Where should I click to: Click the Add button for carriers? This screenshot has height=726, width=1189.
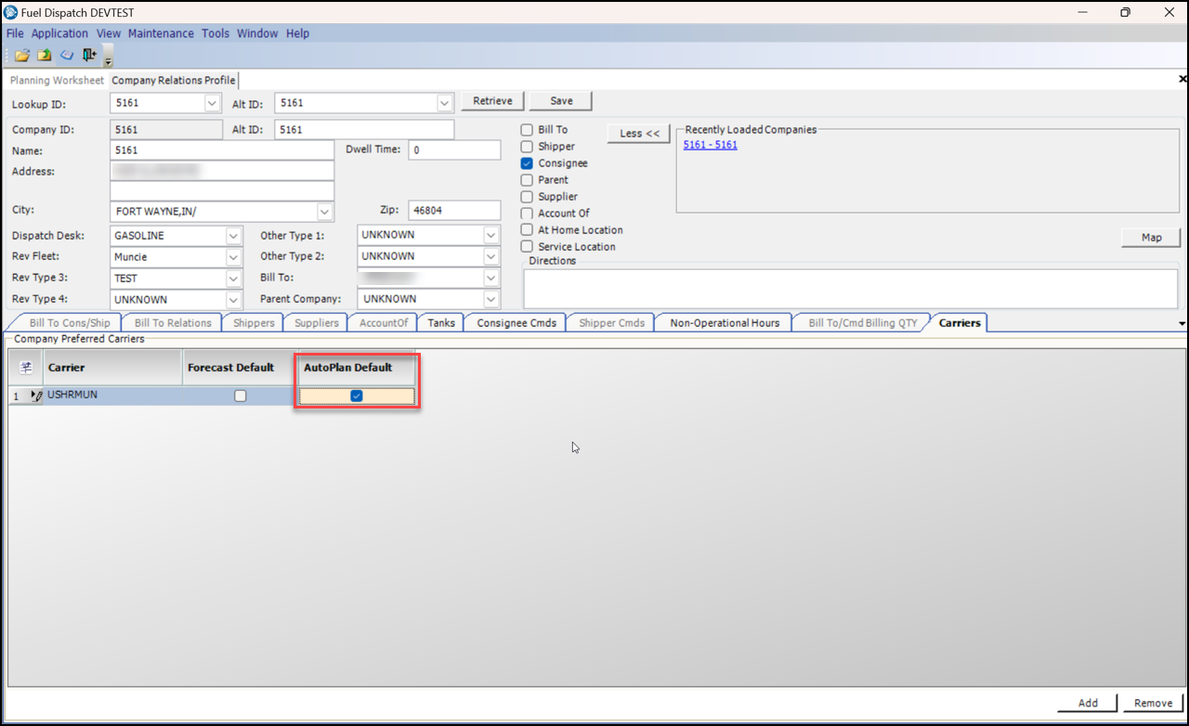tap(1088, 703)
